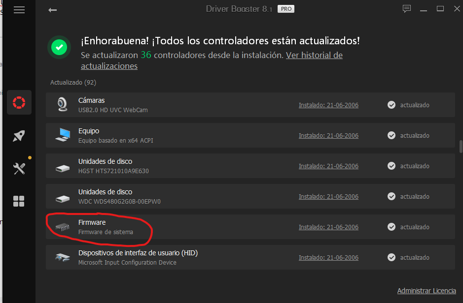Screen dimensions: 463x303
Task: Click the computer icon for Equipo
Action: [x=63, y=135]
